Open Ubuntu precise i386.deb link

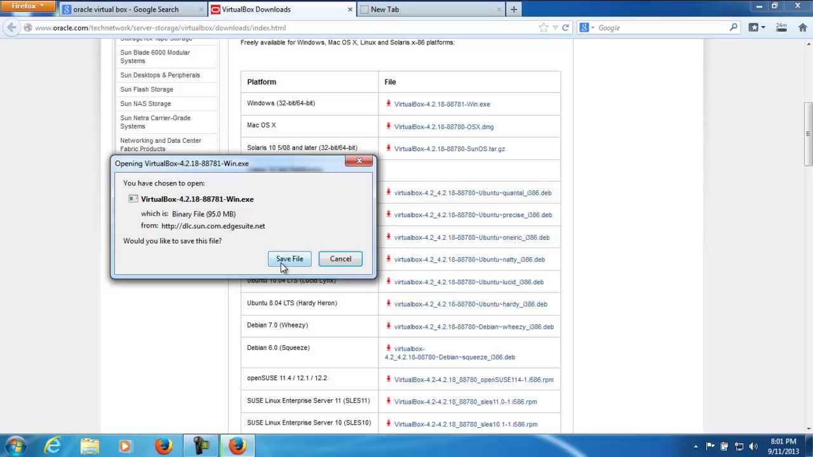click(473, 215)
